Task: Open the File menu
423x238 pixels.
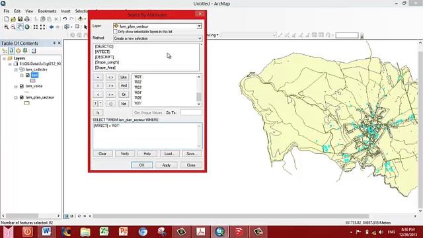Action: (7, 11)
